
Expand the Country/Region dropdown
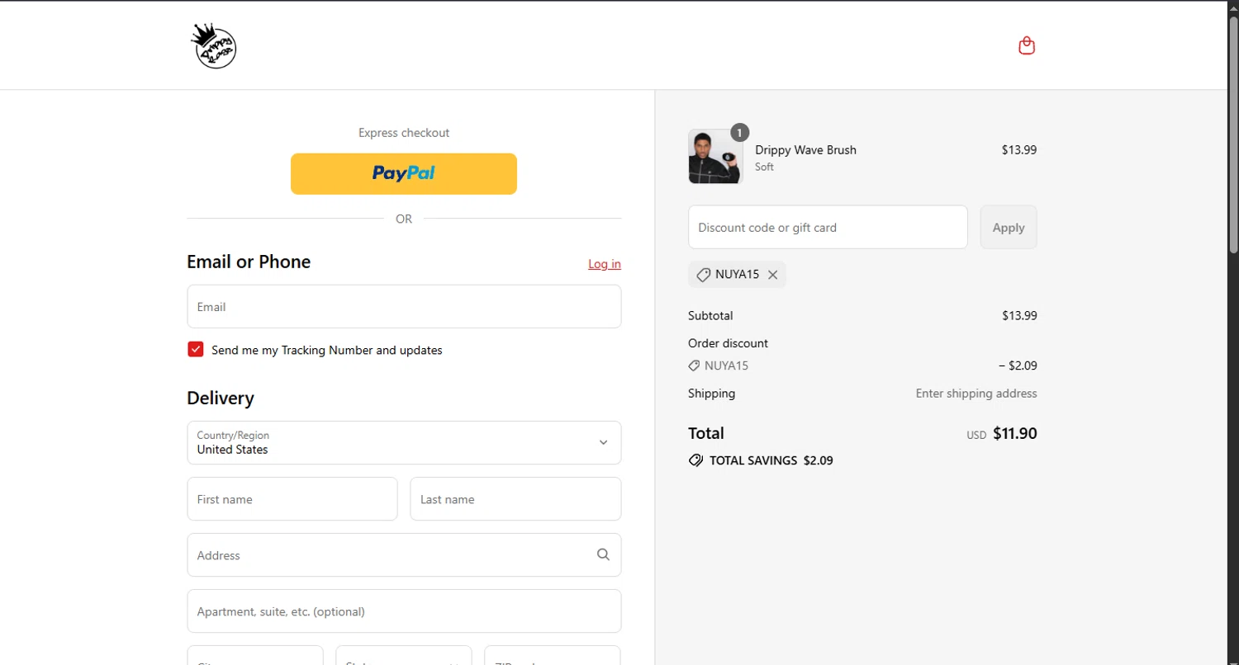(404, 443)
